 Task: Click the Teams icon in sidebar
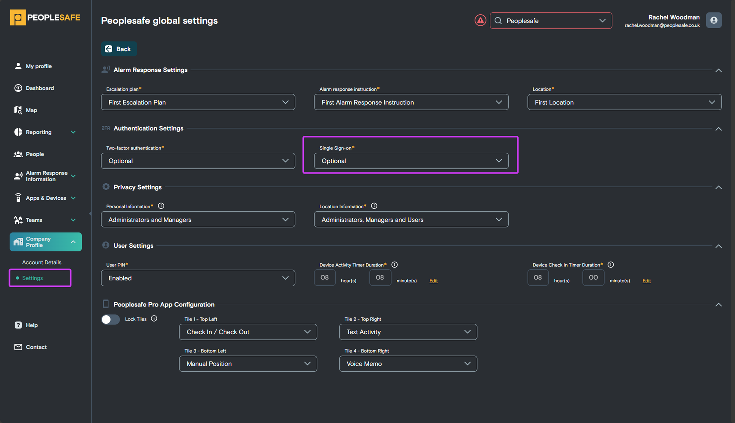tap(18, 220)
